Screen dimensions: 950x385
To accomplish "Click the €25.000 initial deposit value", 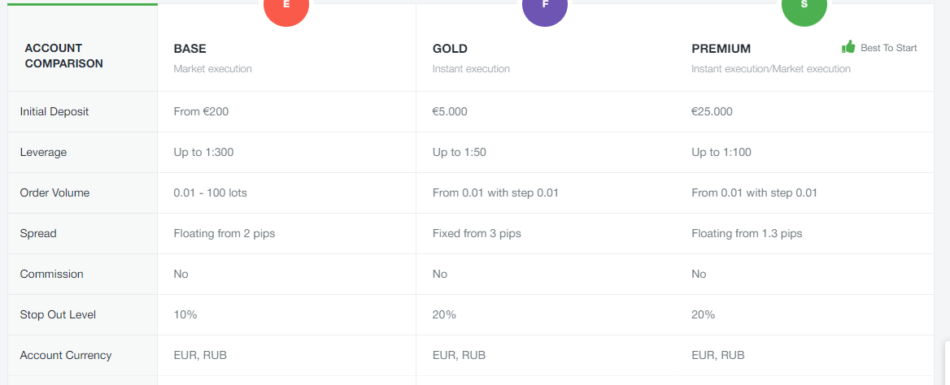I will pos(712,111).
